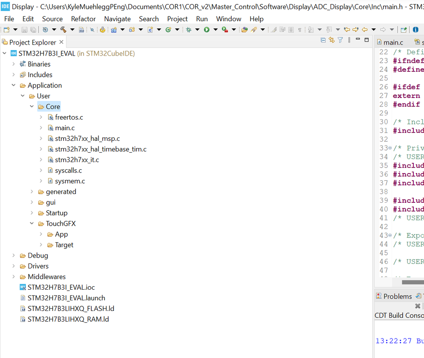Click the build configuration gauge icon
This screenshot has width=424, height=358.
point(45,30)
